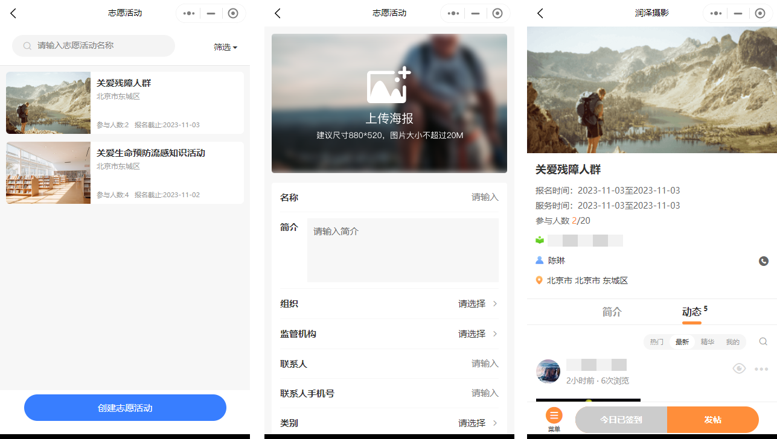Switch to the 简介 tab
Screen dimensions: 777x439
pos(612,312)
